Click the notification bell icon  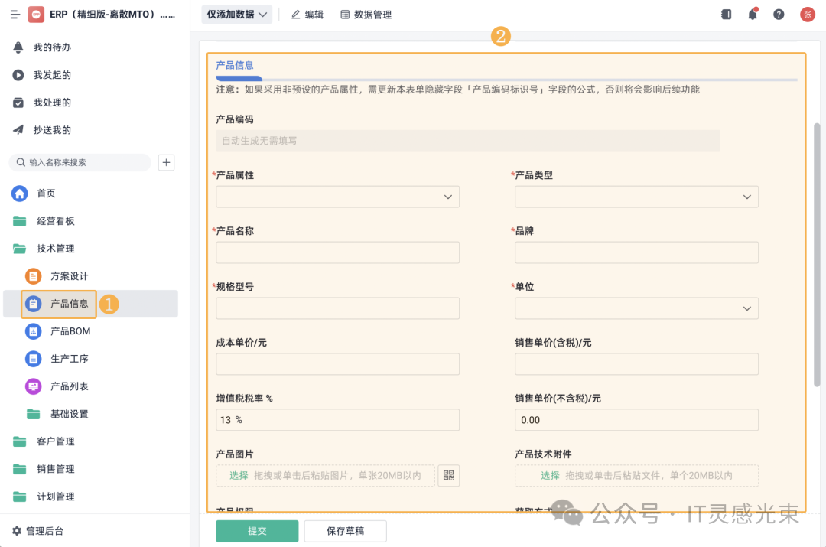tap(753, 15)
